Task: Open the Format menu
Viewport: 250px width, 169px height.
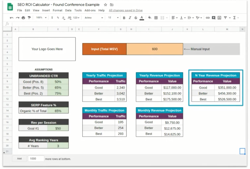Action: 58,10
